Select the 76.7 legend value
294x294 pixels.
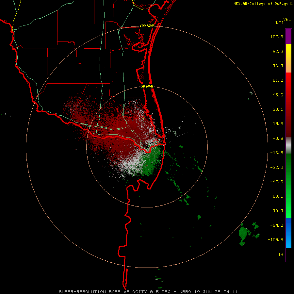[x=278, y=66]
